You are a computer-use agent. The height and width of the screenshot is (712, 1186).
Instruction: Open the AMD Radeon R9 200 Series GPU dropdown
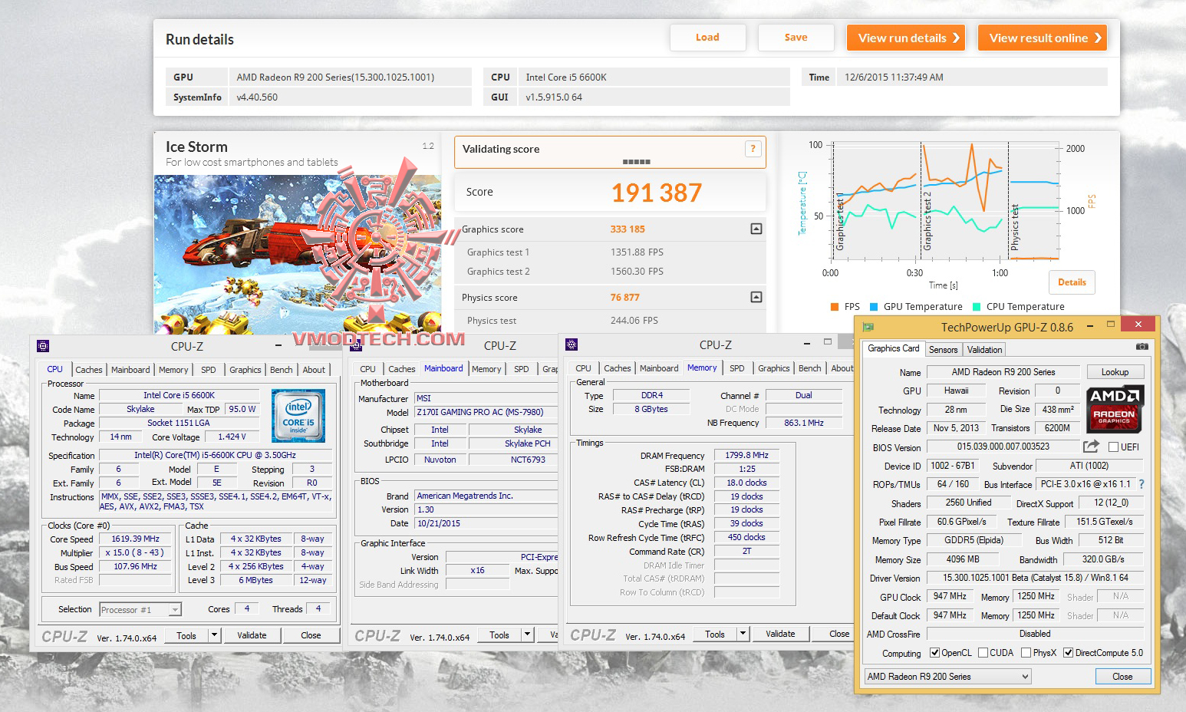click(947, 677)
